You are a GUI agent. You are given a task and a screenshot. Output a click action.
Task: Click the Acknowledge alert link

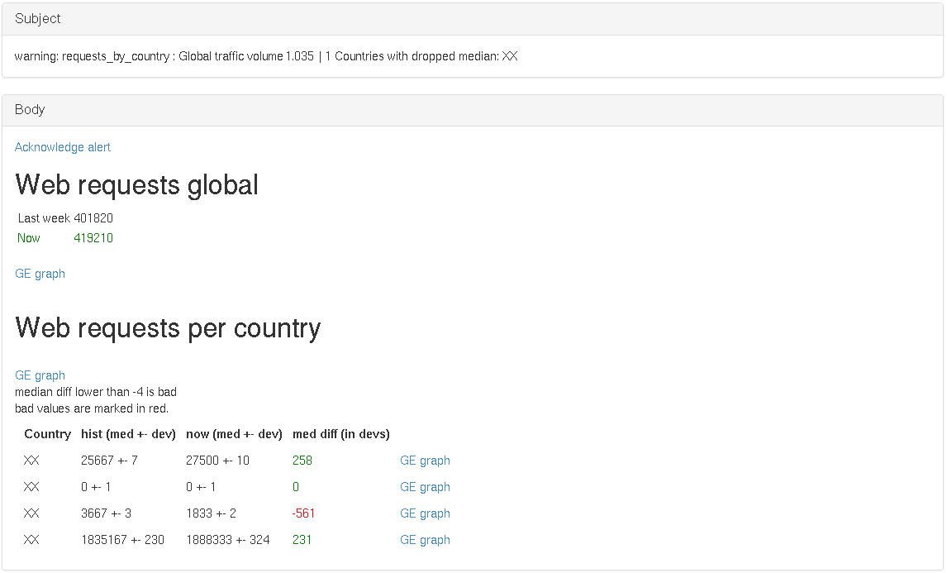63,147
